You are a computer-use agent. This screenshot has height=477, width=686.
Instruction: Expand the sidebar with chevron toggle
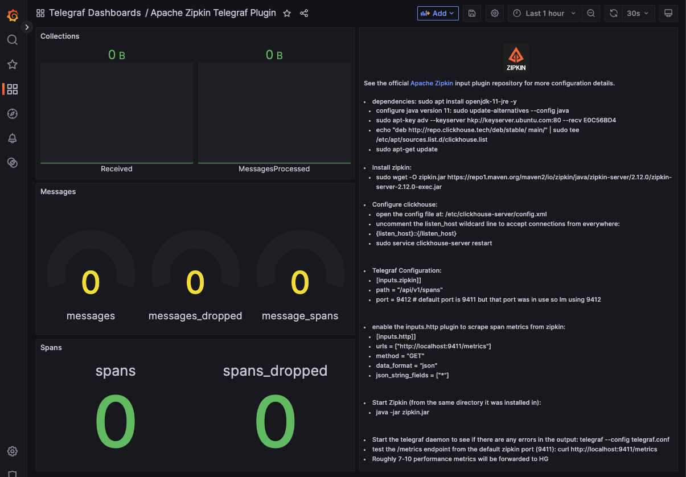pyautogui.click(x=27, y=27)
